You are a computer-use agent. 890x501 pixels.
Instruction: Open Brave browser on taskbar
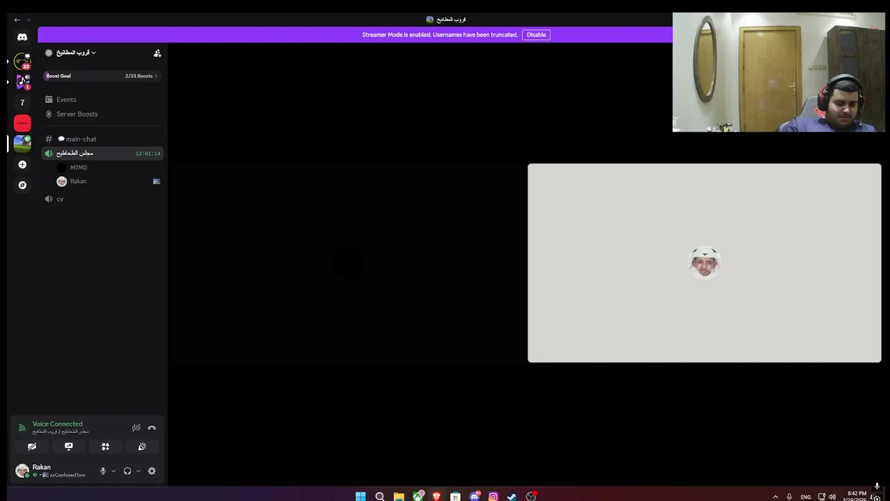coord(437,496)
